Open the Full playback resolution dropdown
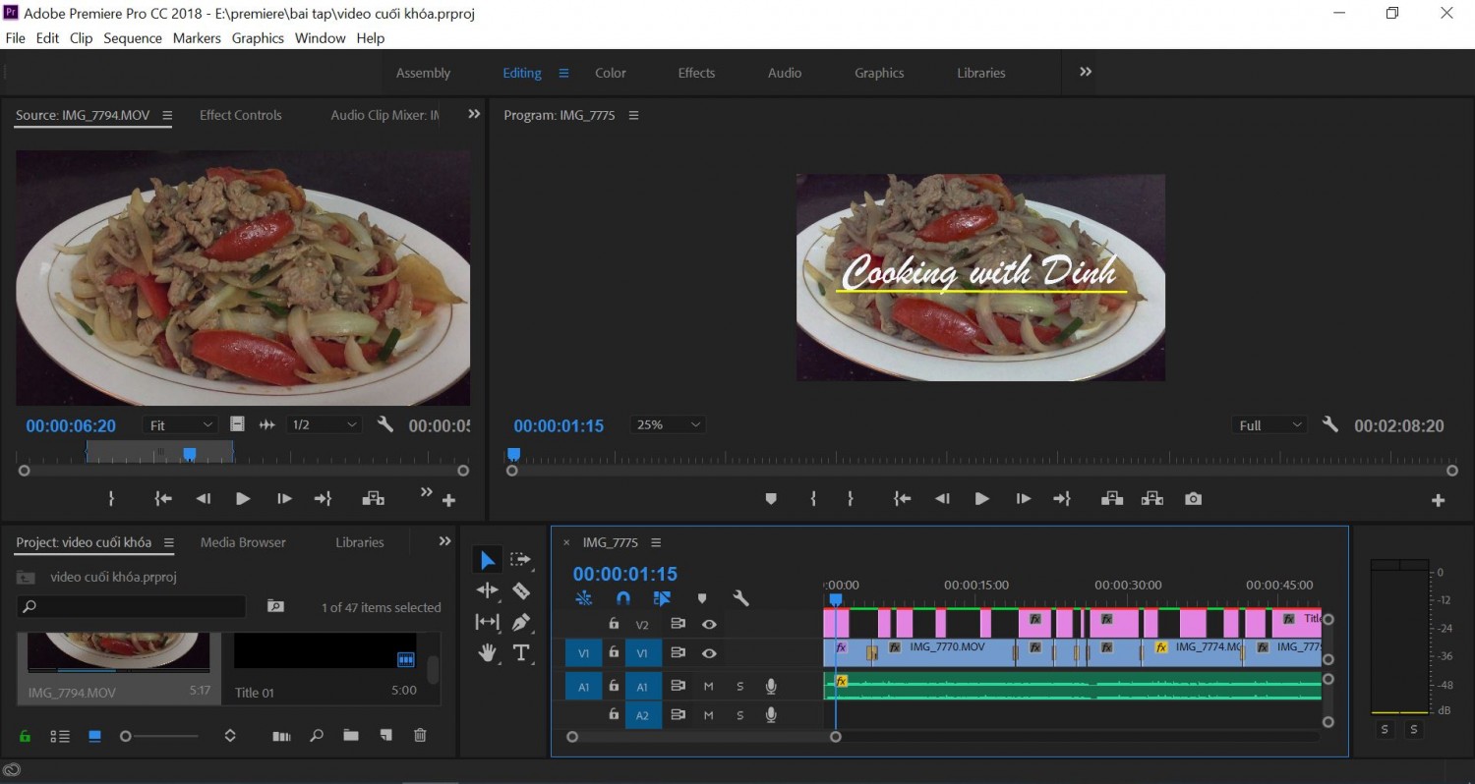The height and width of the screenshot is (784, 1475). pos(1269,425)
